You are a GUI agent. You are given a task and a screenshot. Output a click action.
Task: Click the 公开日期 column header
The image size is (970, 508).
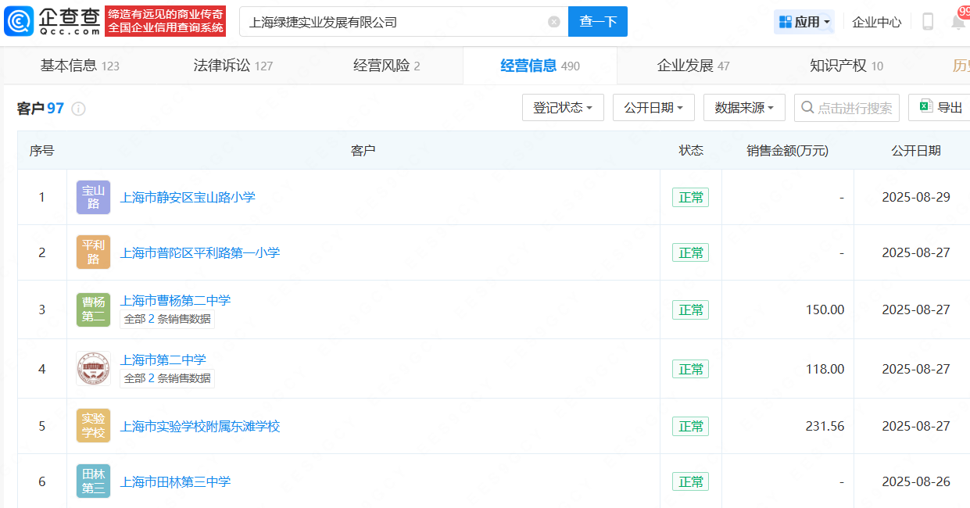916,151
